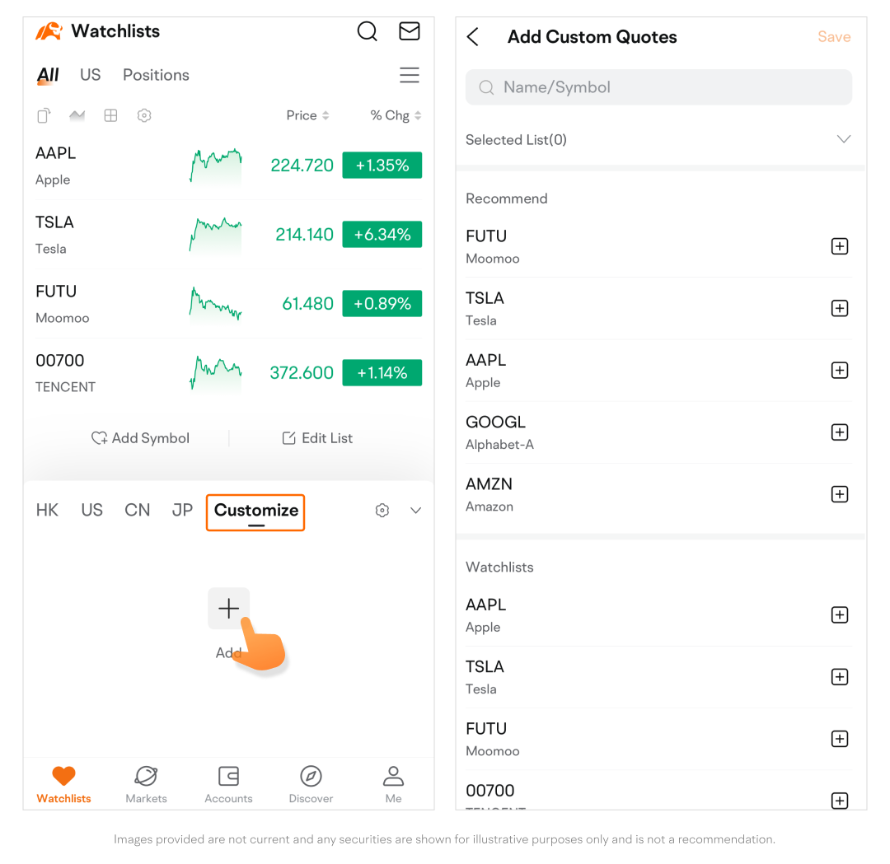Image resolution: width=890 pixels, height=864 pixels.
Task: Go to Markets in bottom navigation
Action: tap(146, 785)
